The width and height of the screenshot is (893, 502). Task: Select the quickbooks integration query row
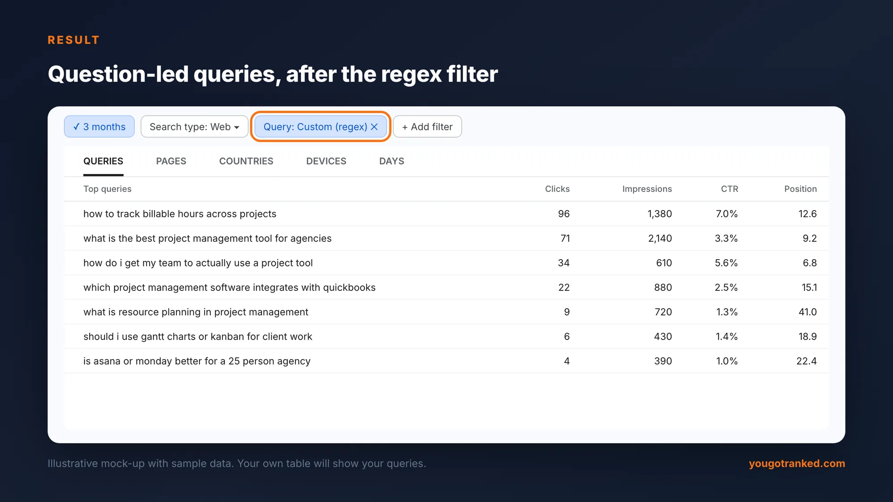tap(446, 287)
